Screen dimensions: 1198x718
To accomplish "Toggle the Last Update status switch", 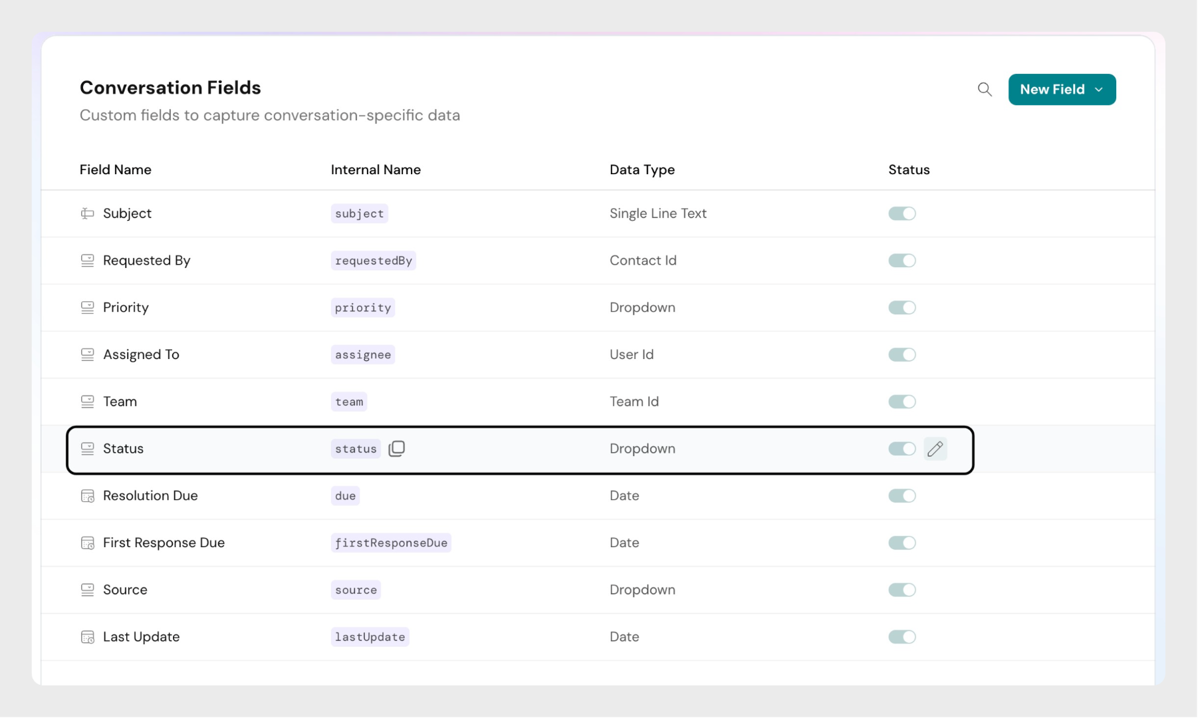I will coord(901,637).
